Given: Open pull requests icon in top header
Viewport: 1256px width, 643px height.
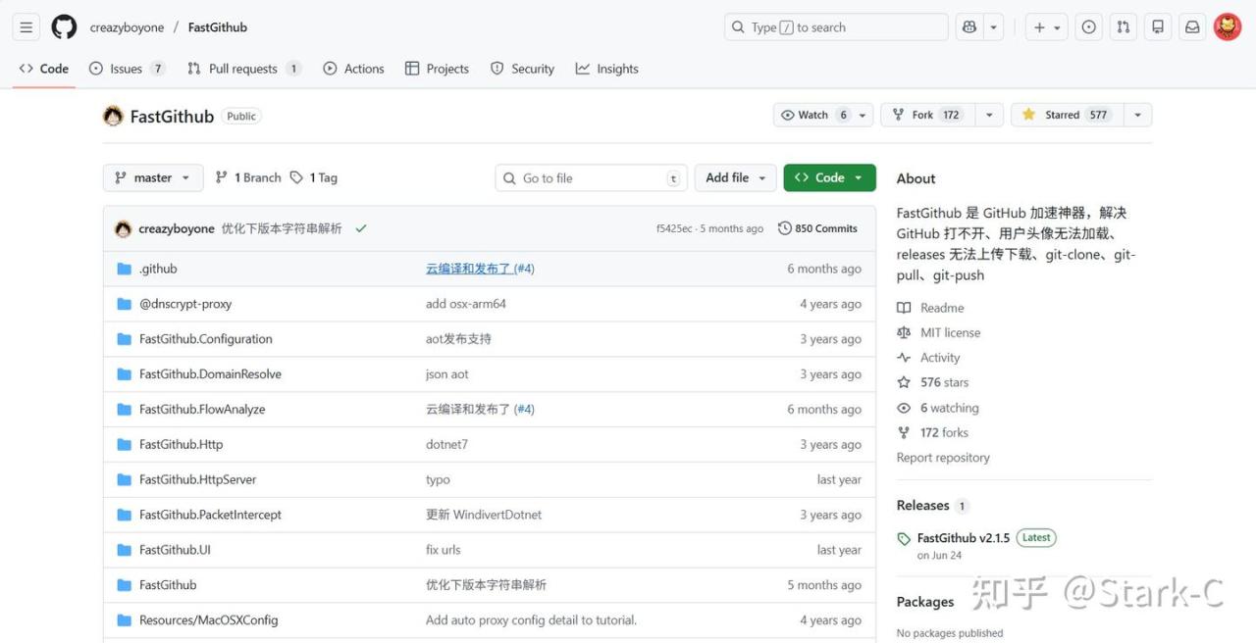Looking at the screenshot, I should point(1124,27).
